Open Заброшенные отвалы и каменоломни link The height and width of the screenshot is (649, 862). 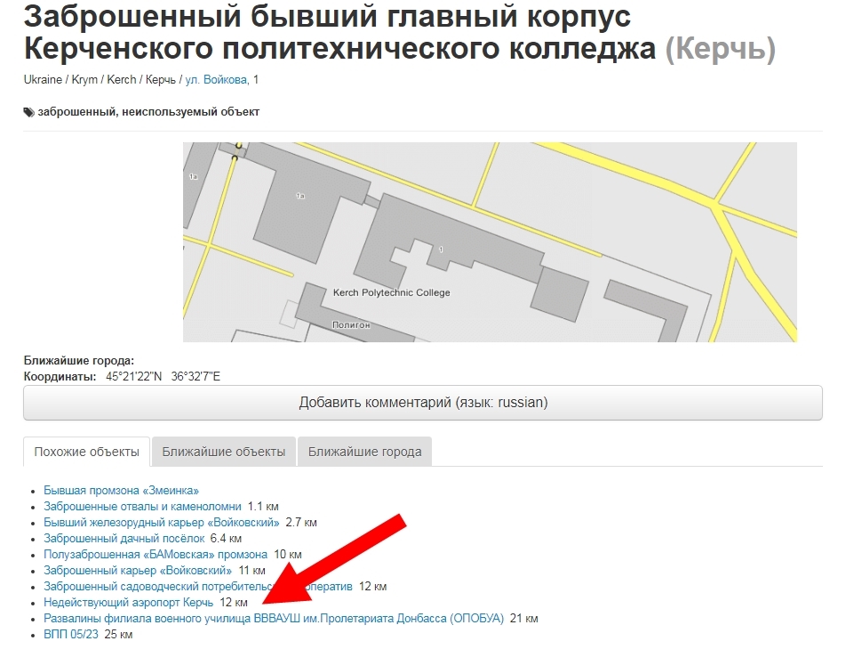pos(142,507)
